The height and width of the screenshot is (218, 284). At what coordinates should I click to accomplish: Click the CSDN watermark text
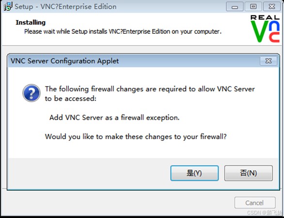coord(265,213)
